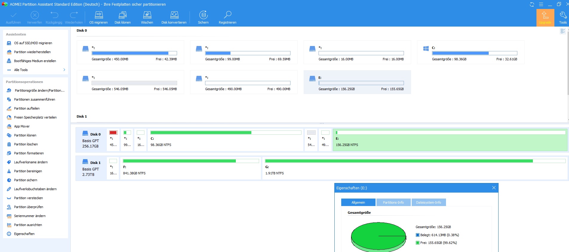Select the 450.00MB partition card
The image size is (569, 252).
(x=130, y=52)
